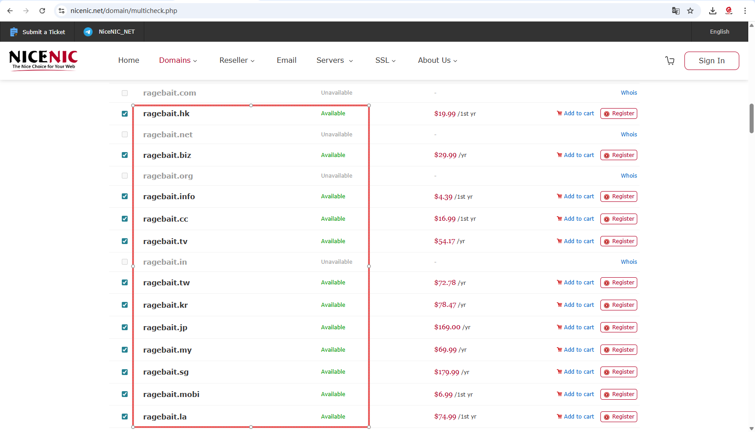Bookmark this page with the star icon
Image resolution: width=755 pixels, height=432 pixels.
coord(690,11)
